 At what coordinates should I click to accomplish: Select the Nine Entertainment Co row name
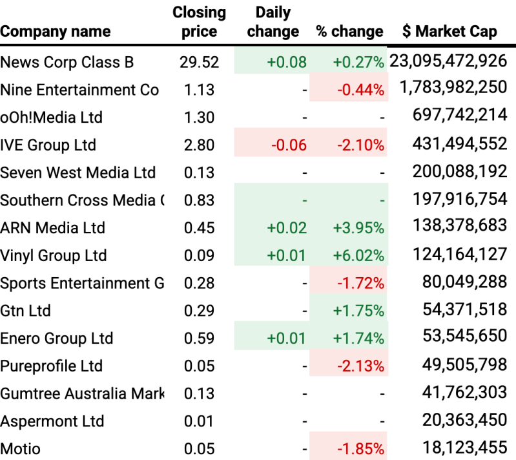79,90
